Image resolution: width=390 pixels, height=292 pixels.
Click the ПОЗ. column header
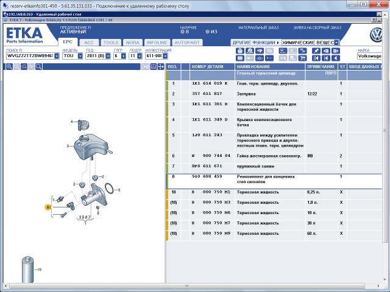(x=173, y=66)
